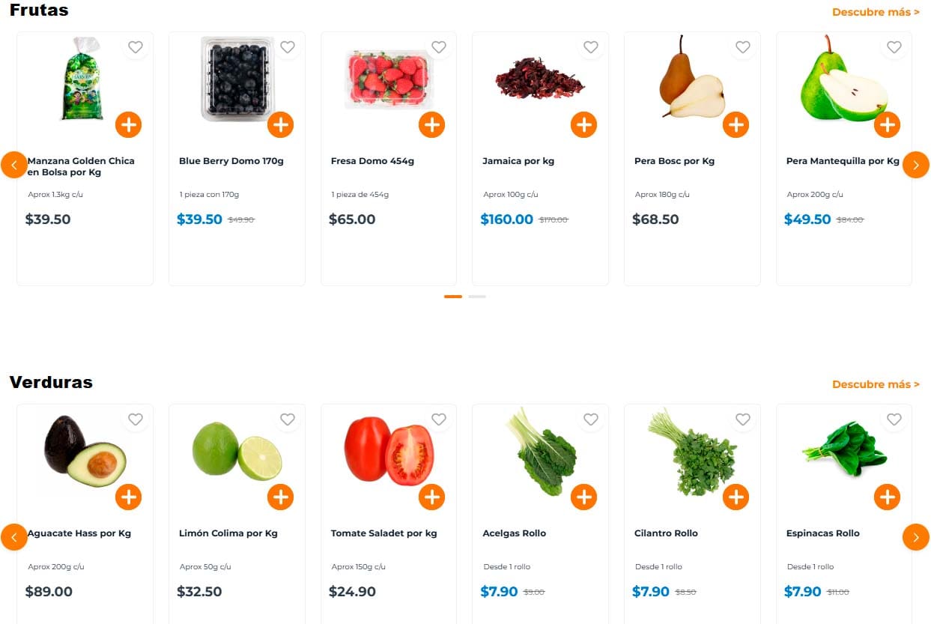
Task: Open the Acelgas Rollo product image
Action: [541, 452]
